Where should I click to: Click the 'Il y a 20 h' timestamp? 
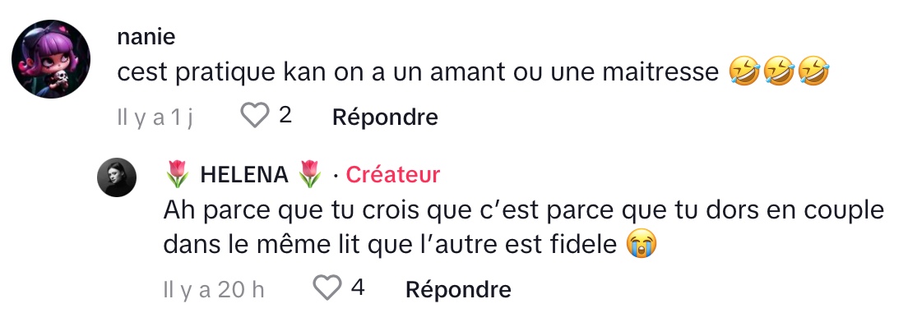pos(214,290)
